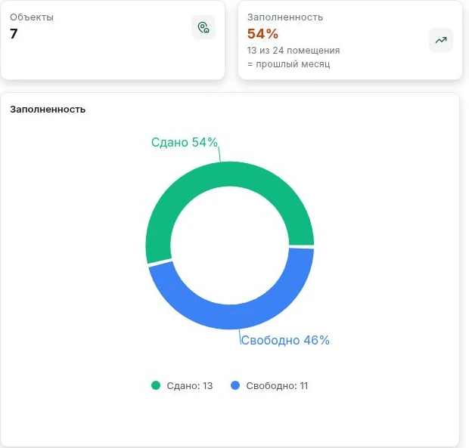Click the bold Заполненность chart heading

(48, 110)
